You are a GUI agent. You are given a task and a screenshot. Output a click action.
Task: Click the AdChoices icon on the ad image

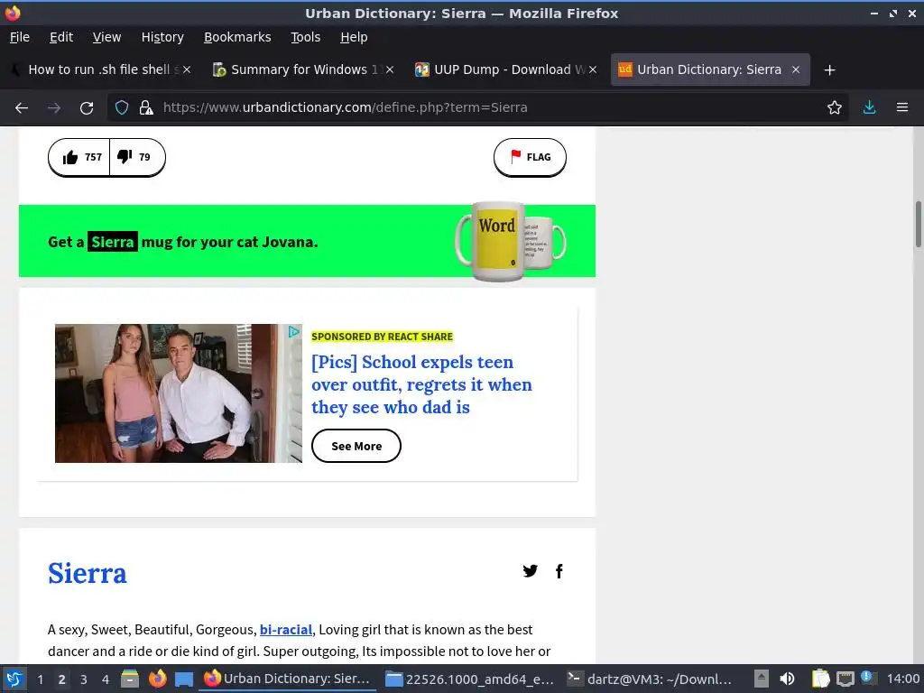tap(293, 332)
